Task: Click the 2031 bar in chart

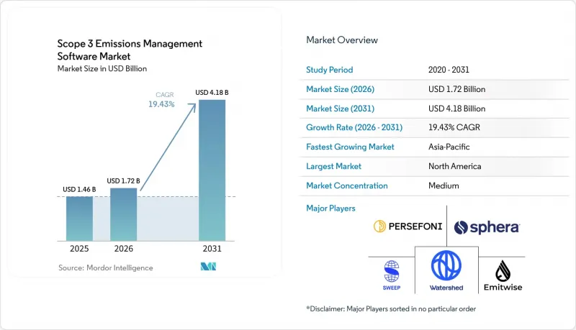Action: coord(212,170)
